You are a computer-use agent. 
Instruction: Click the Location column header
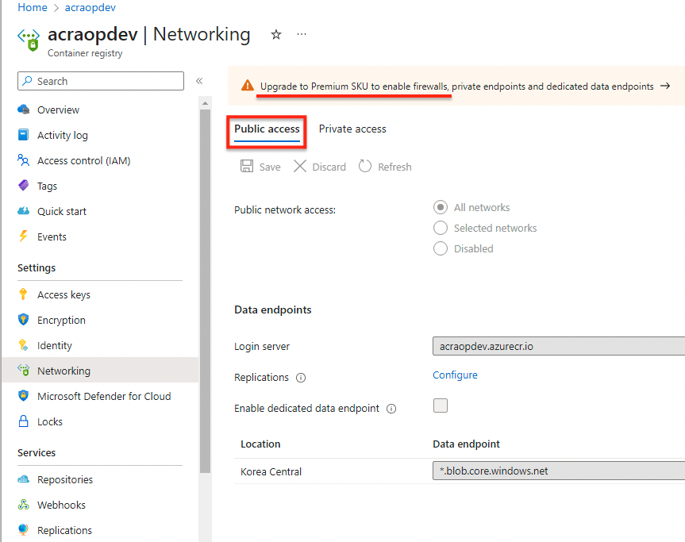tap(260, 444)
